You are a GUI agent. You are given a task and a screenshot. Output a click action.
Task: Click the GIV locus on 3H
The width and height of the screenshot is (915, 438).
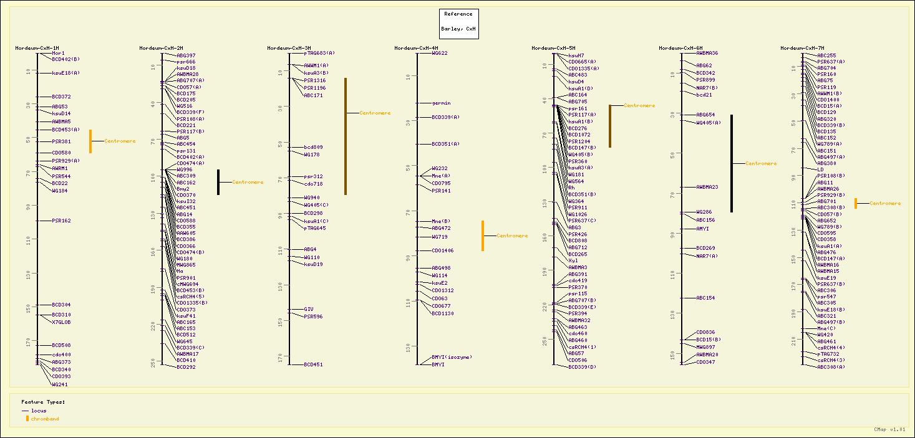tap(308, 310)
